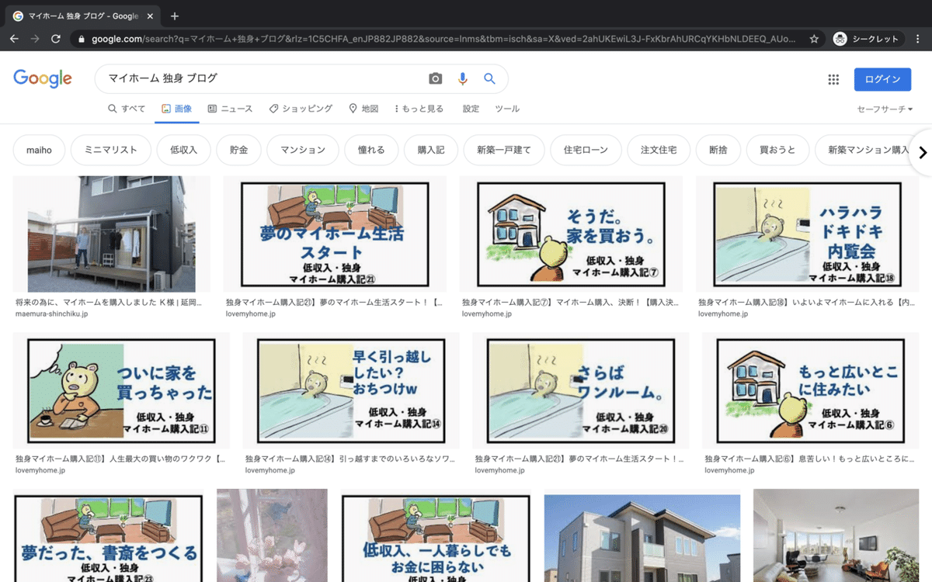The height and width of the screenshot is (582, 932).
Task: Open a new browser tab with the plus icon
Action: (174, 16)
